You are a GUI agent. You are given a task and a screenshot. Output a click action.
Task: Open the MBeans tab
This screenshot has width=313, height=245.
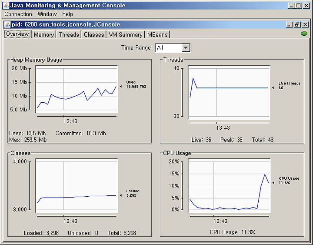(157, 34)
